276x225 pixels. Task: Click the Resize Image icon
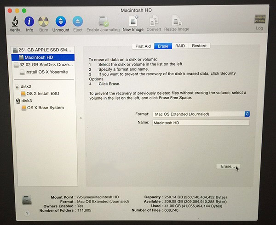177,21
